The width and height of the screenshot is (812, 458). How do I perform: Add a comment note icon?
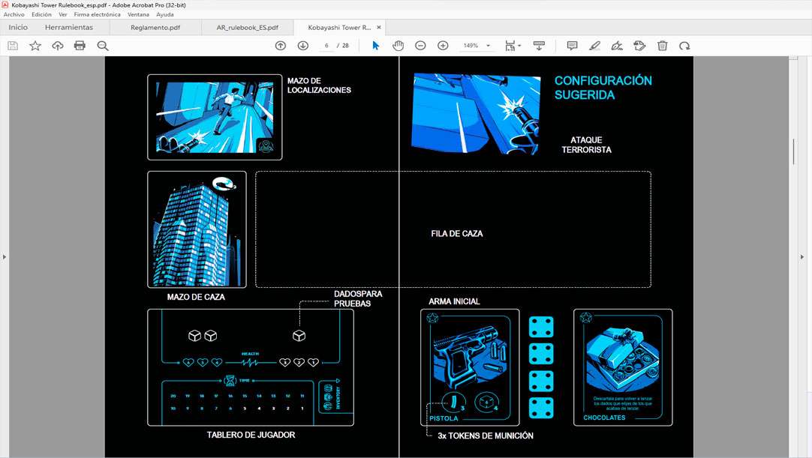[x=573, y=46]
